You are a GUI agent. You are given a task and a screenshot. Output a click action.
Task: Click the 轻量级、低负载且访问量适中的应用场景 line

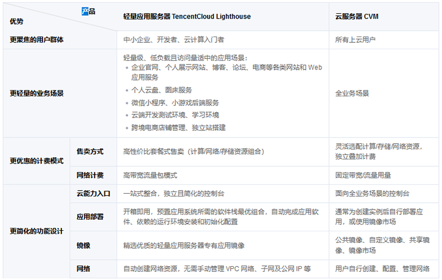point(186,58)
